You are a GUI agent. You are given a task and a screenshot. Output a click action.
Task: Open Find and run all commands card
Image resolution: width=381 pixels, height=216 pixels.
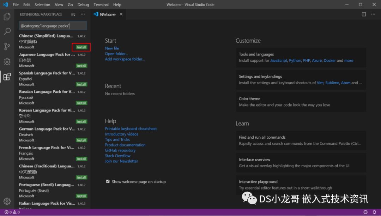(x=301, y=140)
